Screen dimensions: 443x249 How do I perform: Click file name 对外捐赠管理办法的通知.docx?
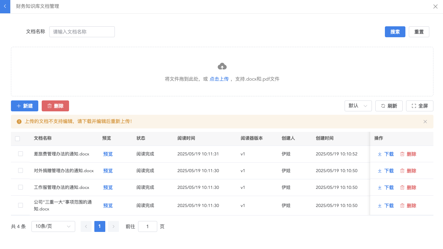[x=64, y=171]
